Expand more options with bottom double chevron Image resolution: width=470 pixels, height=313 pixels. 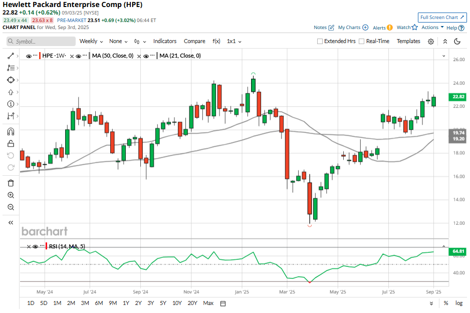pyautogui.click(x=431, y=303)
